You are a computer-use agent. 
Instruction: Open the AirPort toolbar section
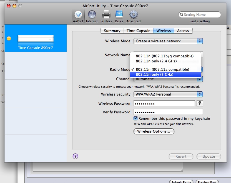(x=78, y=16)
